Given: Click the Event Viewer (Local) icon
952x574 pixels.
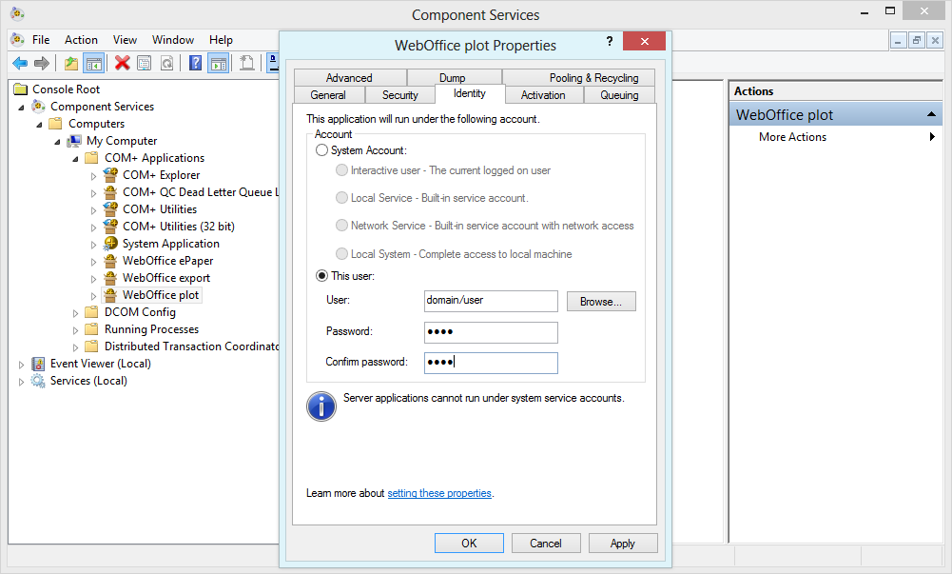Looking at the screenshot, I should (x=38, y=363).
